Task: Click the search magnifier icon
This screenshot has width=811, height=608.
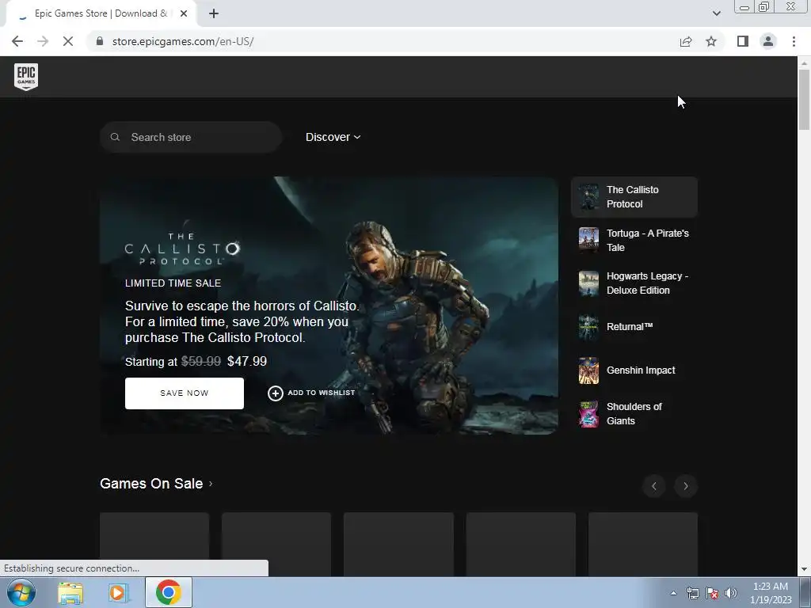Action: coord(116,137)
